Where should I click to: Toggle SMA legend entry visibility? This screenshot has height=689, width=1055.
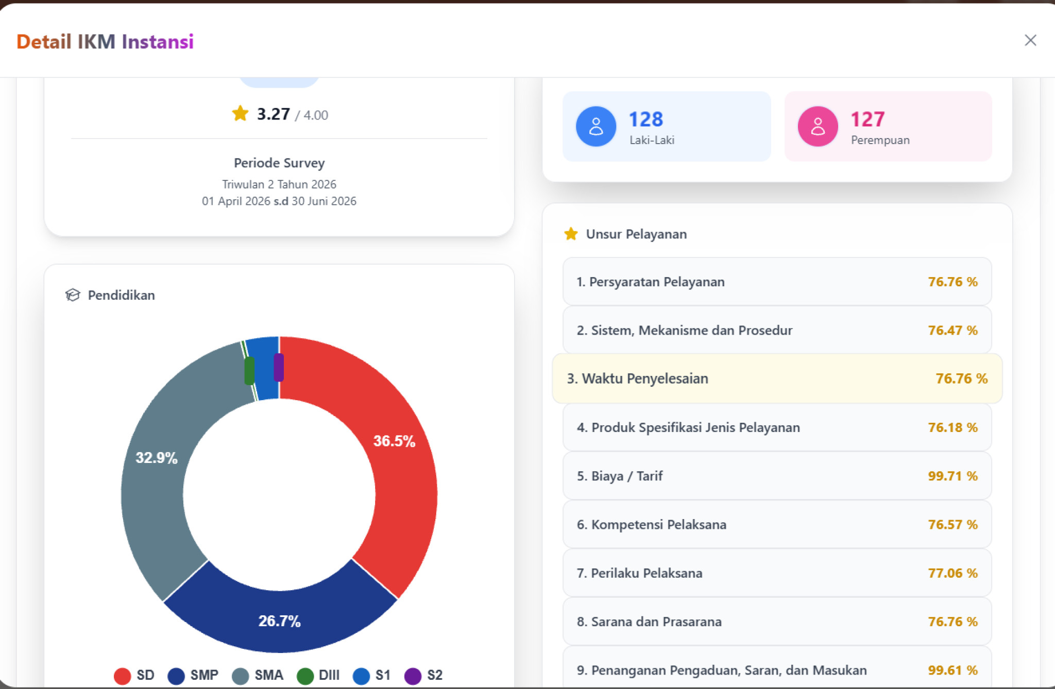[258, 675]
